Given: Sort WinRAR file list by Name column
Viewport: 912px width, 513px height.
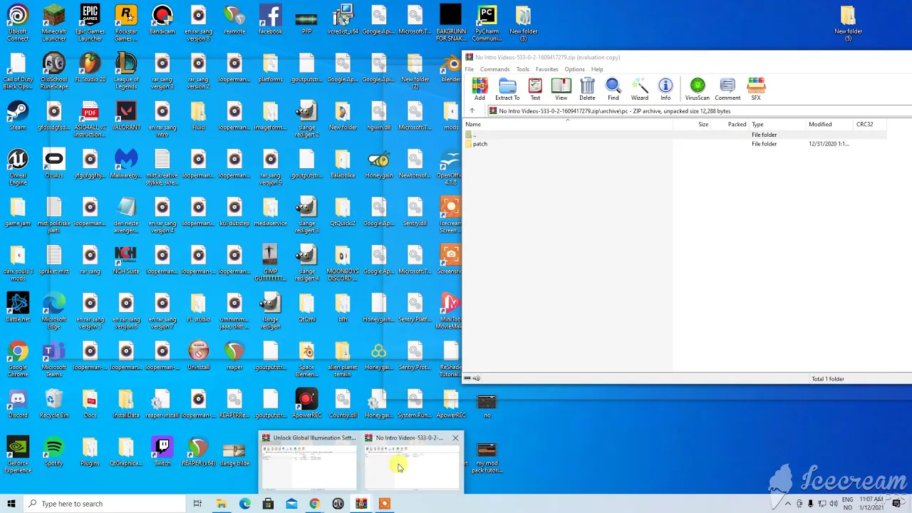Looking at the screenshot, I should [567, 124].
